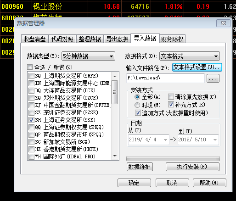Check WH 国际外汇 (IDEAL PRO)
Viewport: 236px width, 201px height.
[31, 156]
